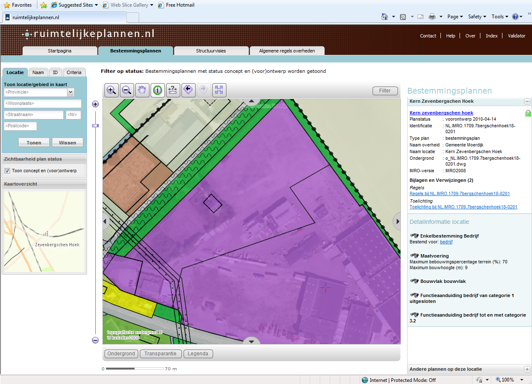
Task: Expand 'Andere plannen op deze locatie'
Action: (x=527, y=369)
